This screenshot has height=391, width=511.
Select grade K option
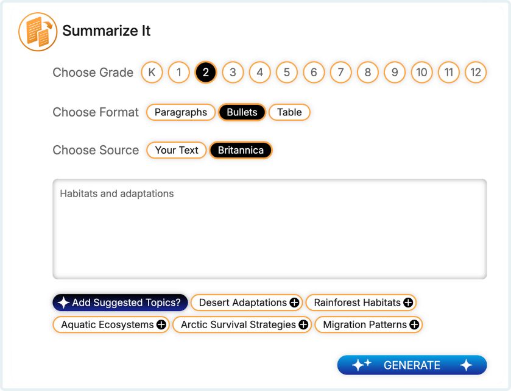click(152, 73)
